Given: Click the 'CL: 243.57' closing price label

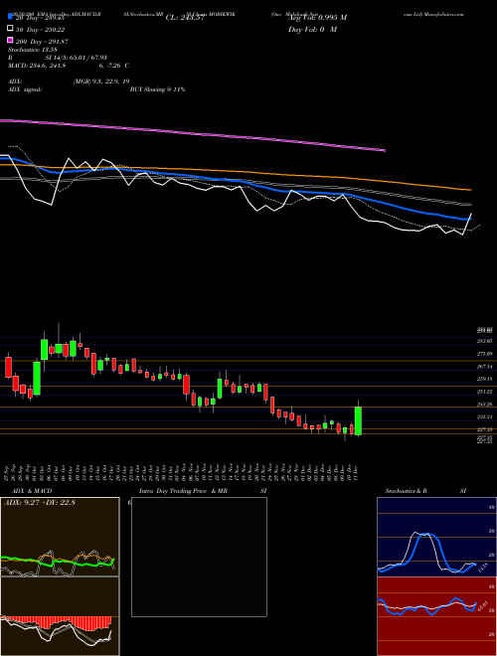Looking at the screenshot, I should tap(185, 18).
